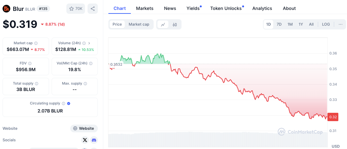This screenshot has height=149, width=347.
Task: Open the Discord social link
Action: point(94,140)
